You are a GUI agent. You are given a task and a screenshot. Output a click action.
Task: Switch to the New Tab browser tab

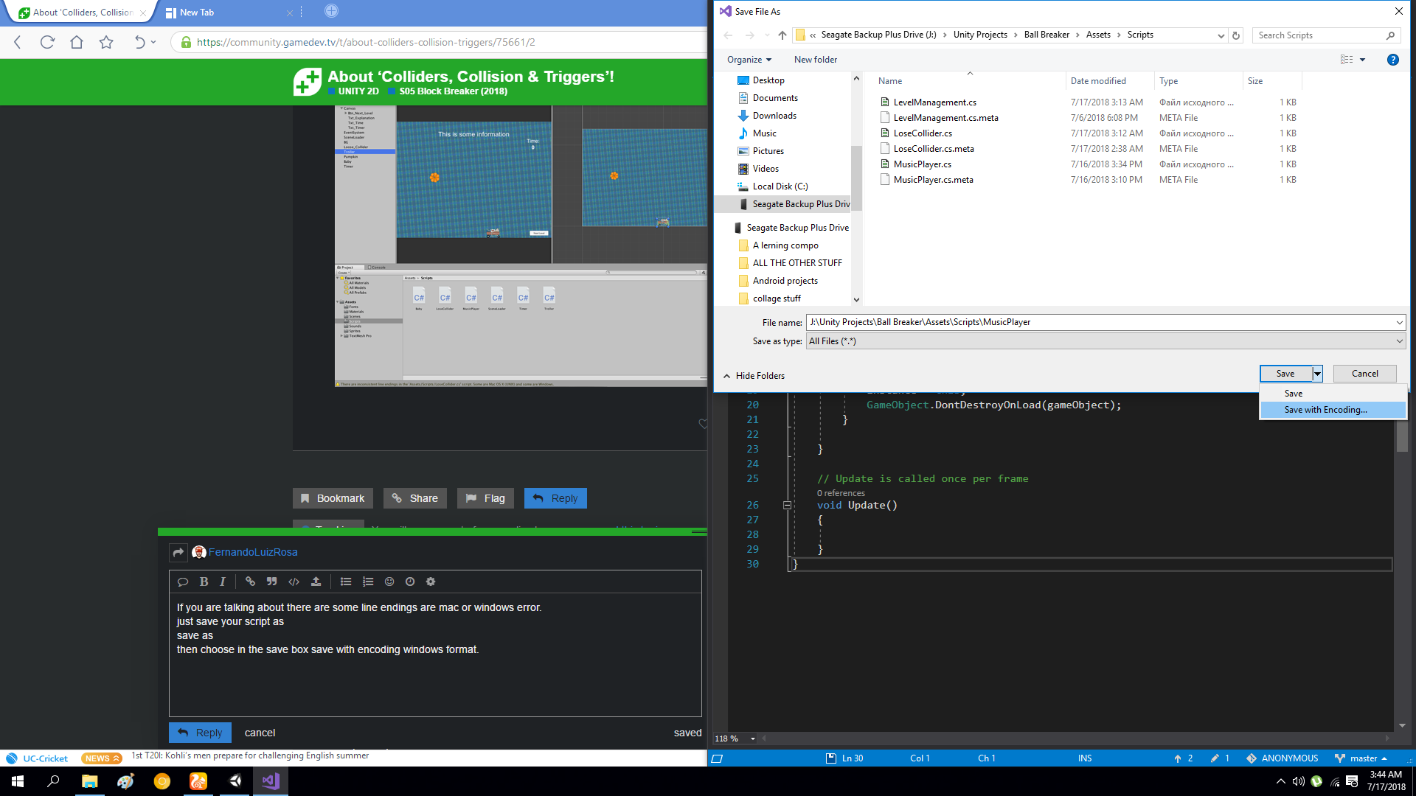229,13
